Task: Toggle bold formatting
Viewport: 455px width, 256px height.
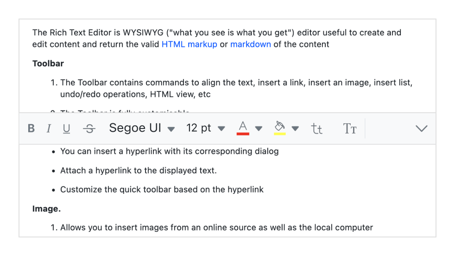Action: [x=32, y=128]
